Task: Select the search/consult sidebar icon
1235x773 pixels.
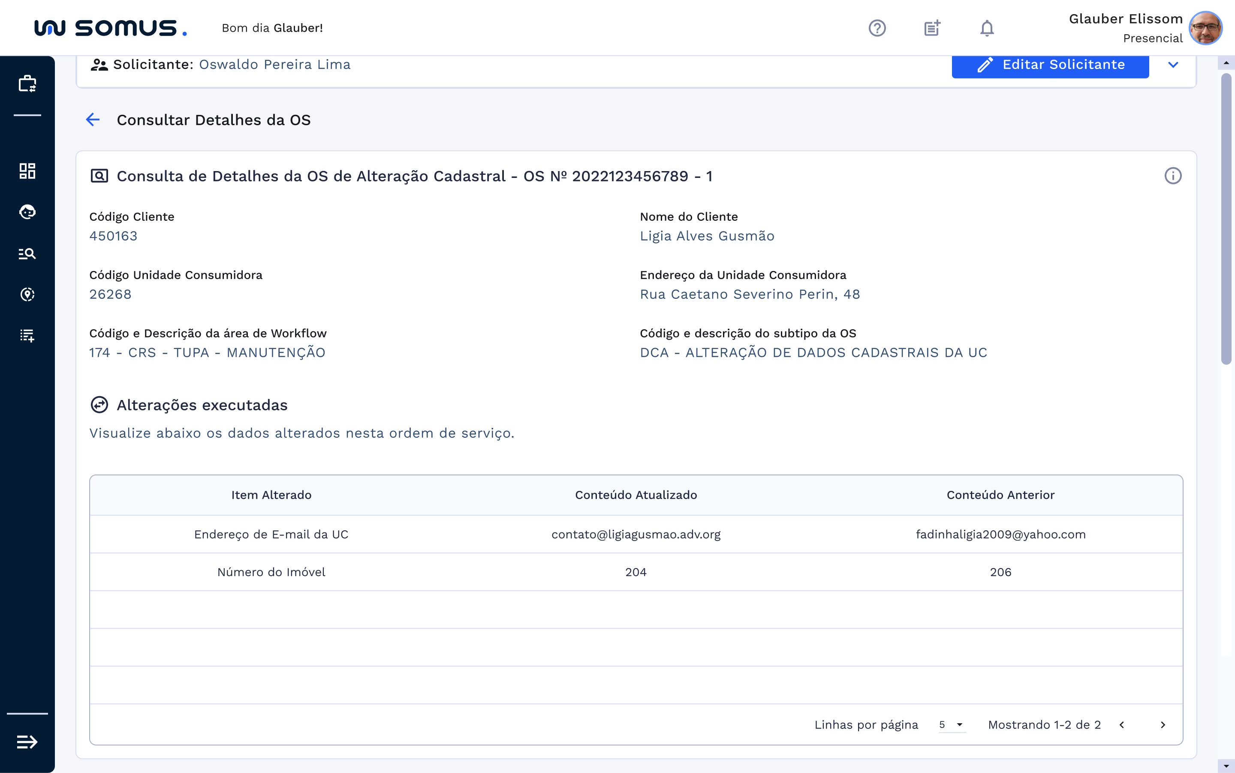Action: click(27, 253)
